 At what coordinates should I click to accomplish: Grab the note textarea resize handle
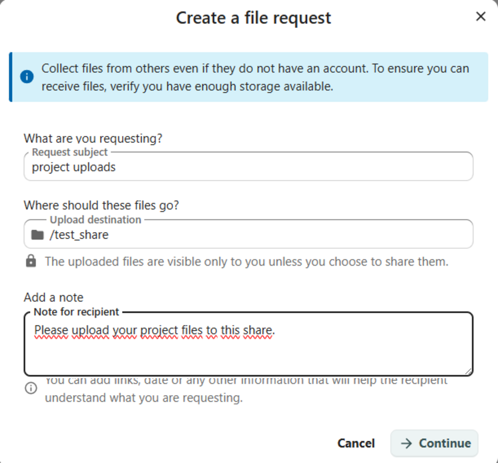tap(468, 371)
